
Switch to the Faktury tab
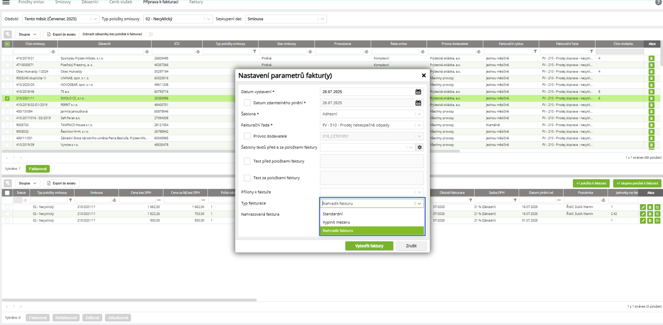pyautogui.click(x=196, y=2)
